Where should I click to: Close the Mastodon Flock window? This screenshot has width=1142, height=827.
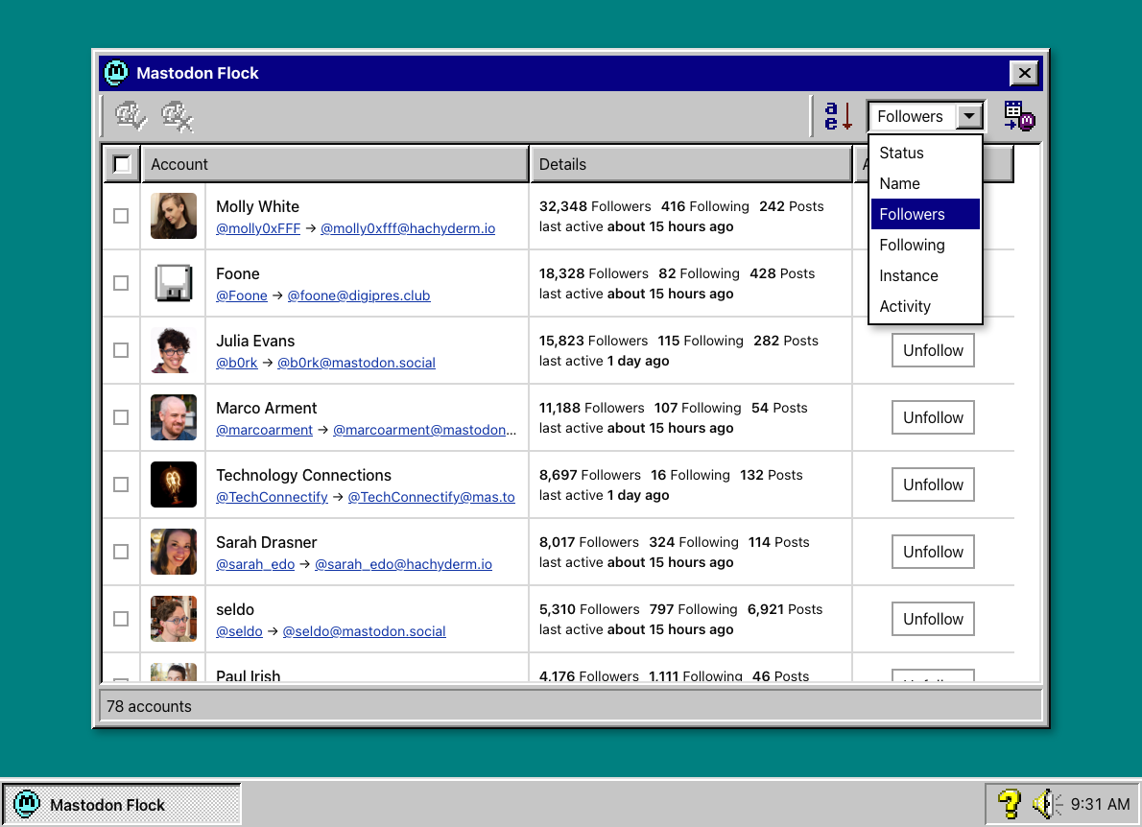point(1025,73)
